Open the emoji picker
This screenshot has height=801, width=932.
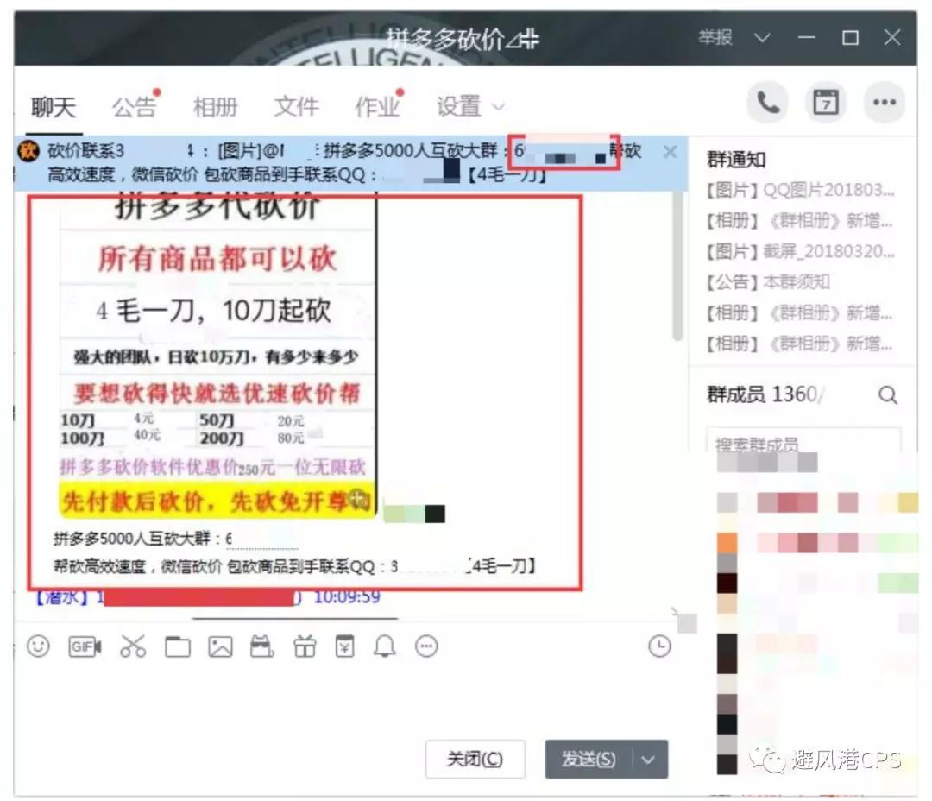39,646
